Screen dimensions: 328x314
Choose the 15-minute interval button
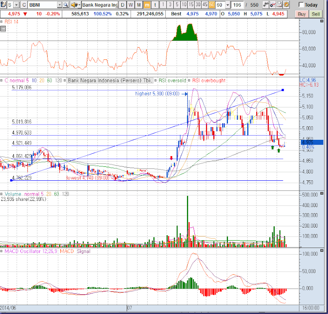click(191, 5)
